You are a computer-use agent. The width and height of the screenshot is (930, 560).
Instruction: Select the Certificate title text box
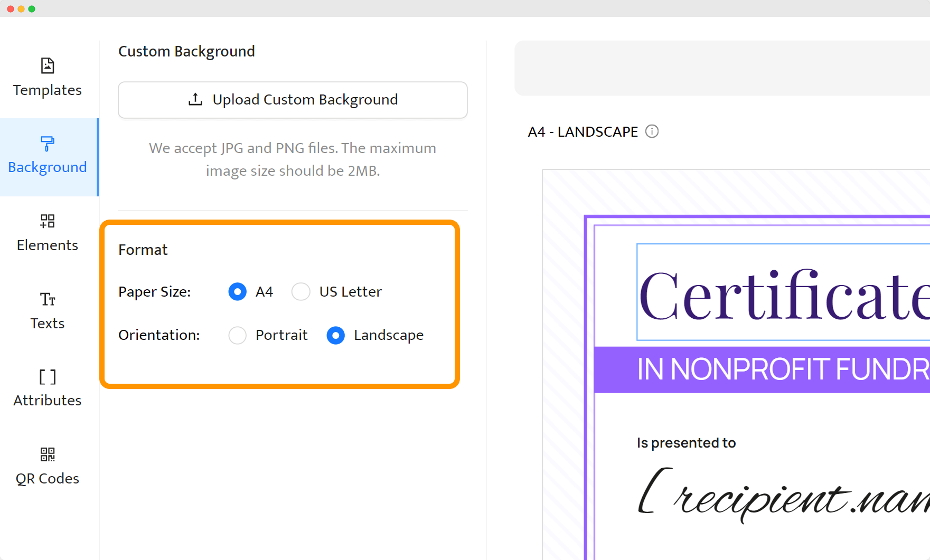pos(783,292)
